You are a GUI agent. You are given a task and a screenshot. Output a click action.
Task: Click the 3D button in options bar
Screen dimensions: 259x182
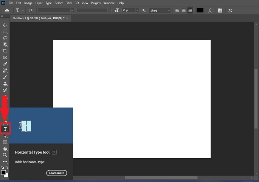pos(230,11)
